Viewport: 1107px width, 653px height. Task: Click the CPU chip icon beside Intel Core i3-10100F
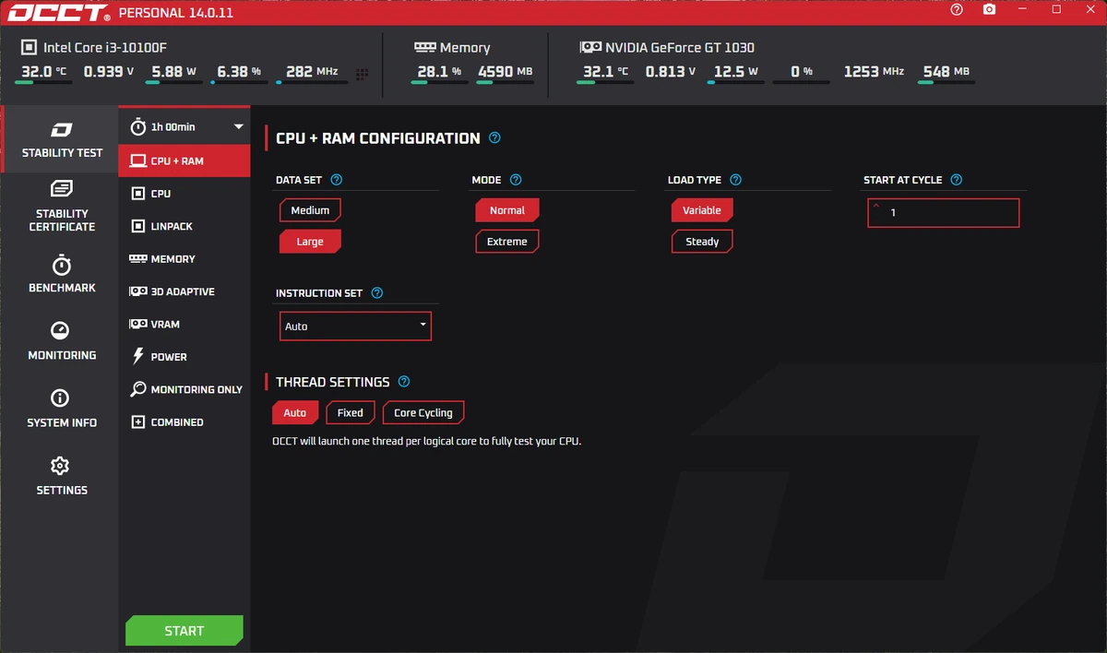(28, 47)
